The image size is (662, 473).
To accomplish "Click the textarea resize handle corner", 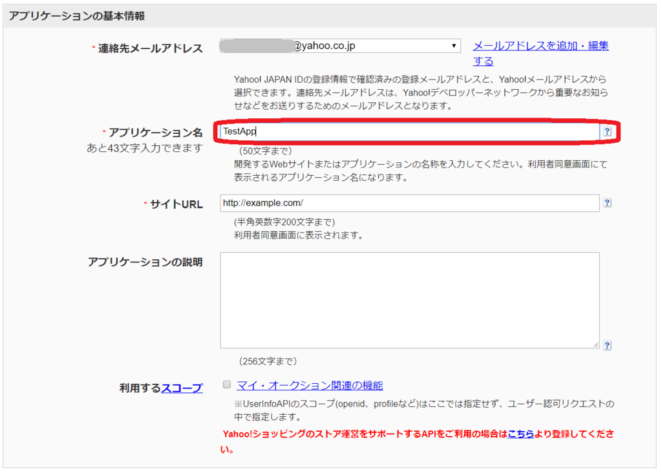I will coord(595,344).
